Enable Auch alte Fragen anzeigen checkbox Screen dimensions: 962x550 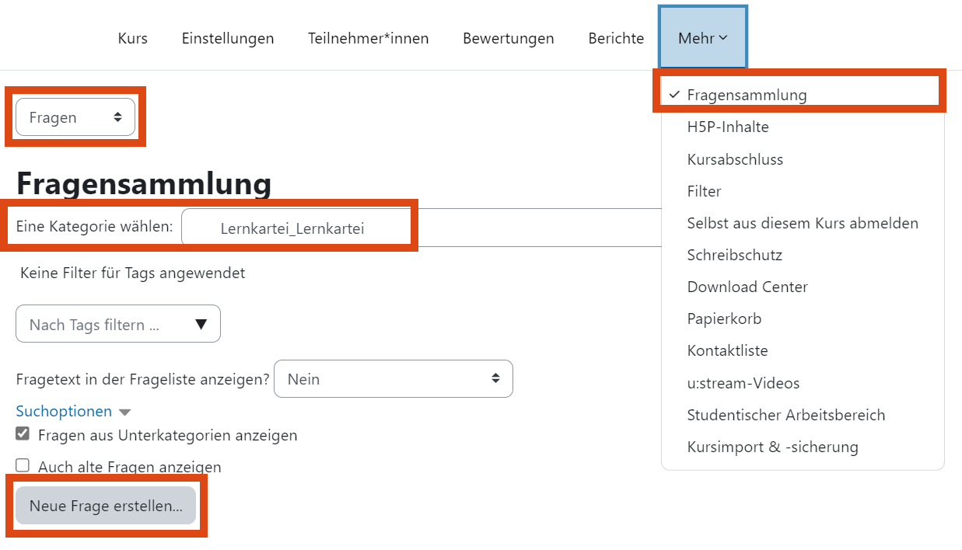23,465
